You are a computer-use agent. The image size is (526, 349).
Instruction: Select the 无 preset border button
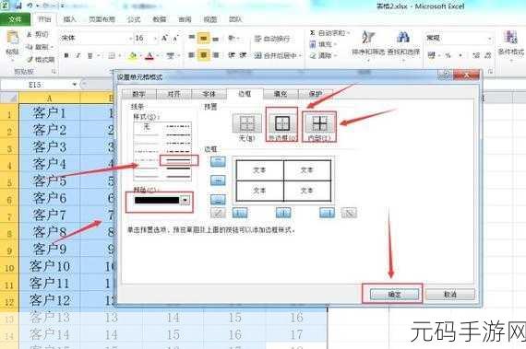click(247, 123)
